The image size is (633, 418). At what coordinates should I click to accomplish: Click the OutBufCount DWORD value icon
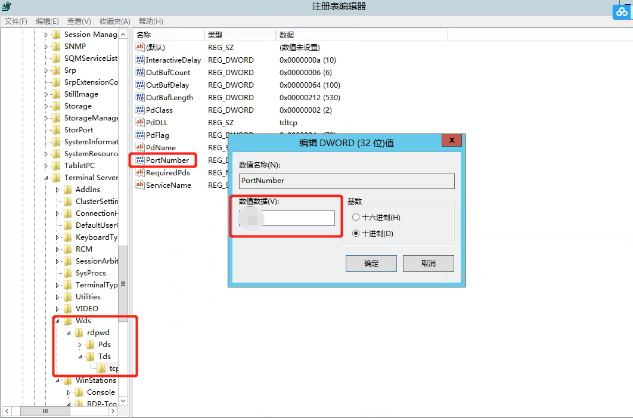[139, 72]
